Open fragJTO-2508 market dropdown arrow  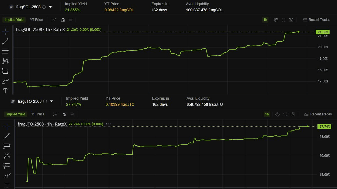click(51, 101)
